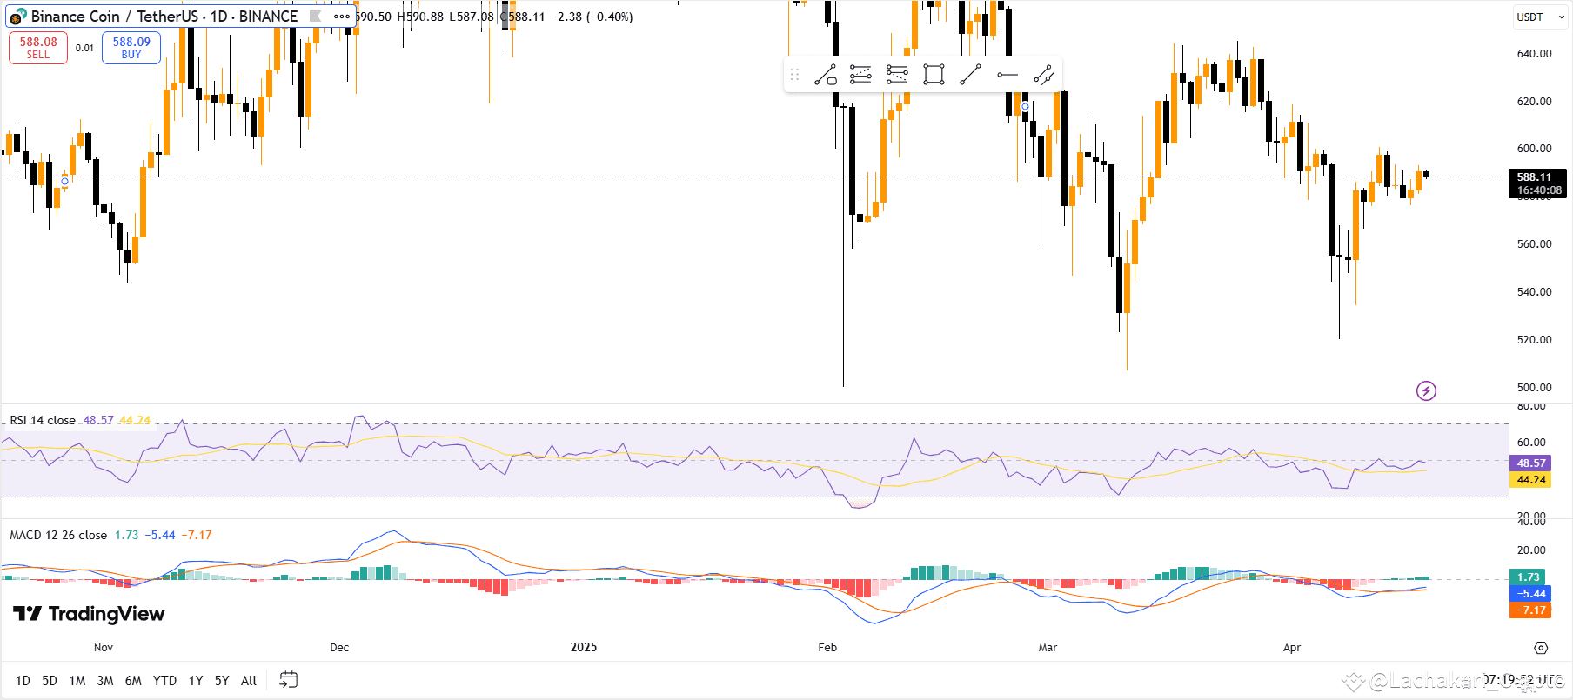Grab the floating drawing toolbar drag handle

coord(794,75)
